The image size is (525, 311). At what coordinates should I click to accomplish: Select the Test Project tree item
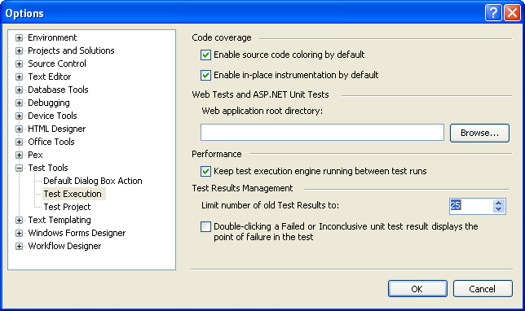67,207
